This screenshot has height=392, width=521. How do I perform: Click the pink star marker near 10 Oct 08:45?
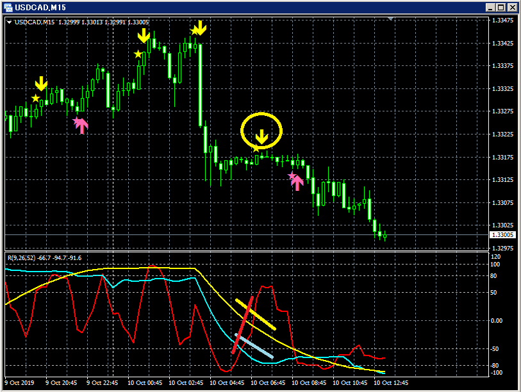292,176
